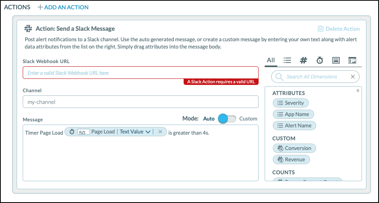The width and height of the screenshot is (379, 203).
Task: Expand the Text Value dropdown
Action: click(x=148, y=132)
